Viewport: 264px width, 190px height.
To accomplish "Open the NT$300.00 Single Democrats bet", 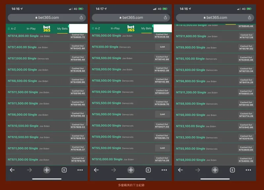I will [x=131, y=47].
